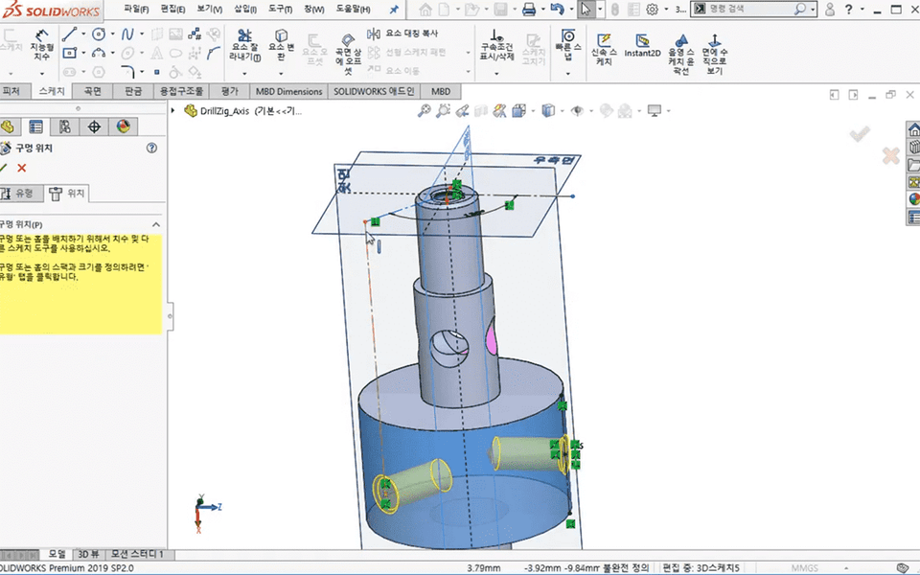Viewport: 920px width, 575px height.
Task: Select the Corner Rectangle sketch tool
Action: 69,53
